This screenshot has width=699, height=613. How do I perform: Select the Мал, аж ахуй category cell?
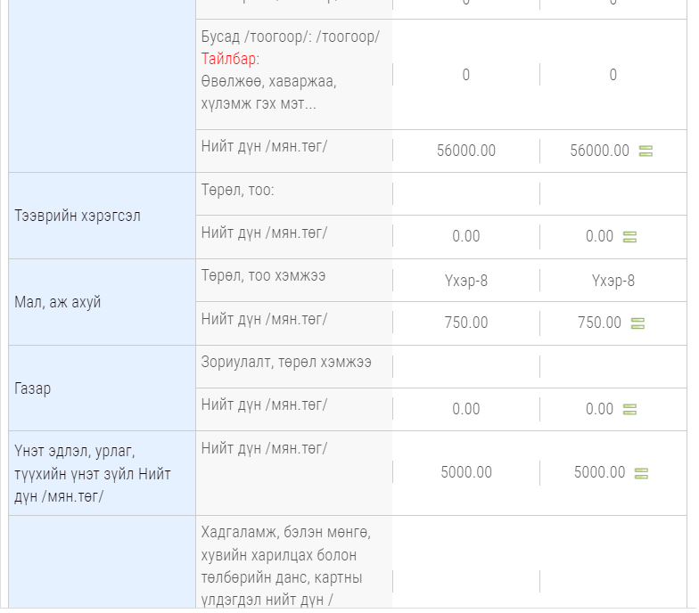tap(58, 302)
